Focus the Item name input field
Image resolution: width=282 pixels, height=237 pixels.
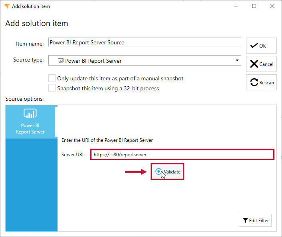[145, 42]
